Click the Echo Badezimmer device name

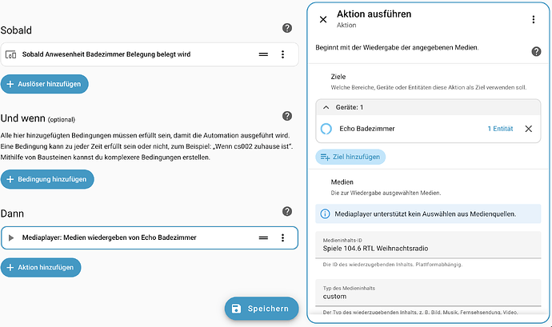coord(367,129)
